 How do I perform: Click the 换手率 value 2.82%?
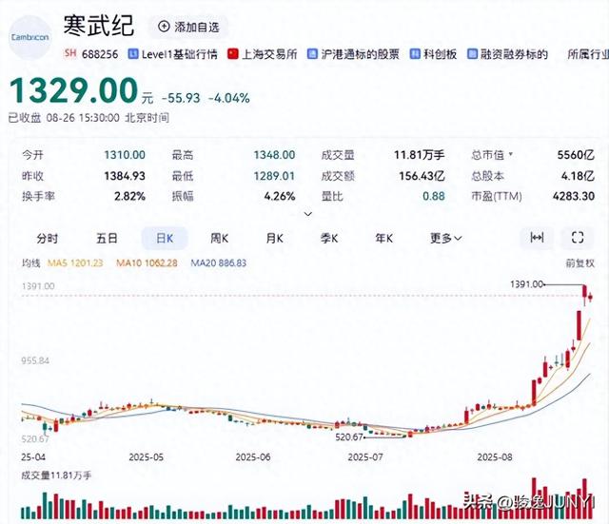tap(129, 196)
